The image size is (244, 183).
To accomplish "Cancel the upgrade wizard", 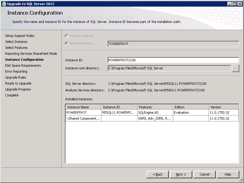I will (x=204, y=174).
